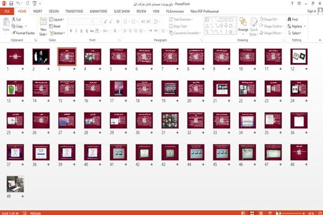Click the zoom slider in the status bar
323x215 pixels.
pos(292,213)
